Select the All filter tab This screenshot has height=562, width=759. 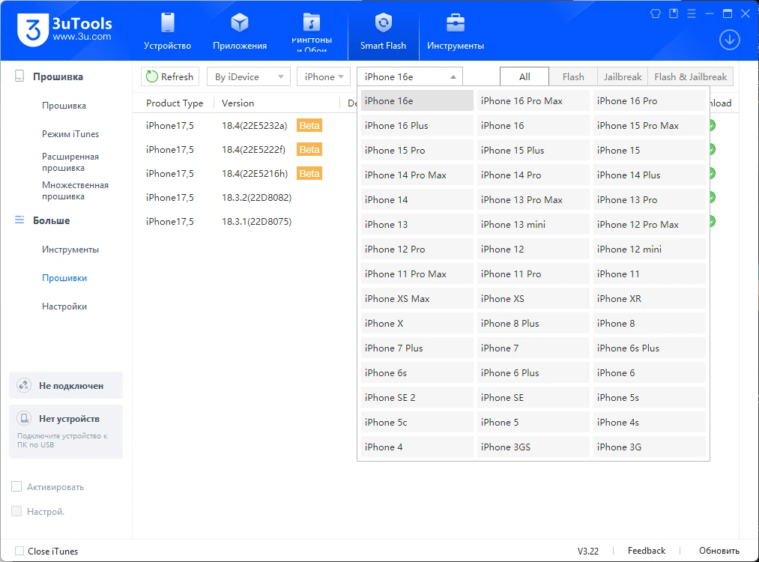(524, 76)
